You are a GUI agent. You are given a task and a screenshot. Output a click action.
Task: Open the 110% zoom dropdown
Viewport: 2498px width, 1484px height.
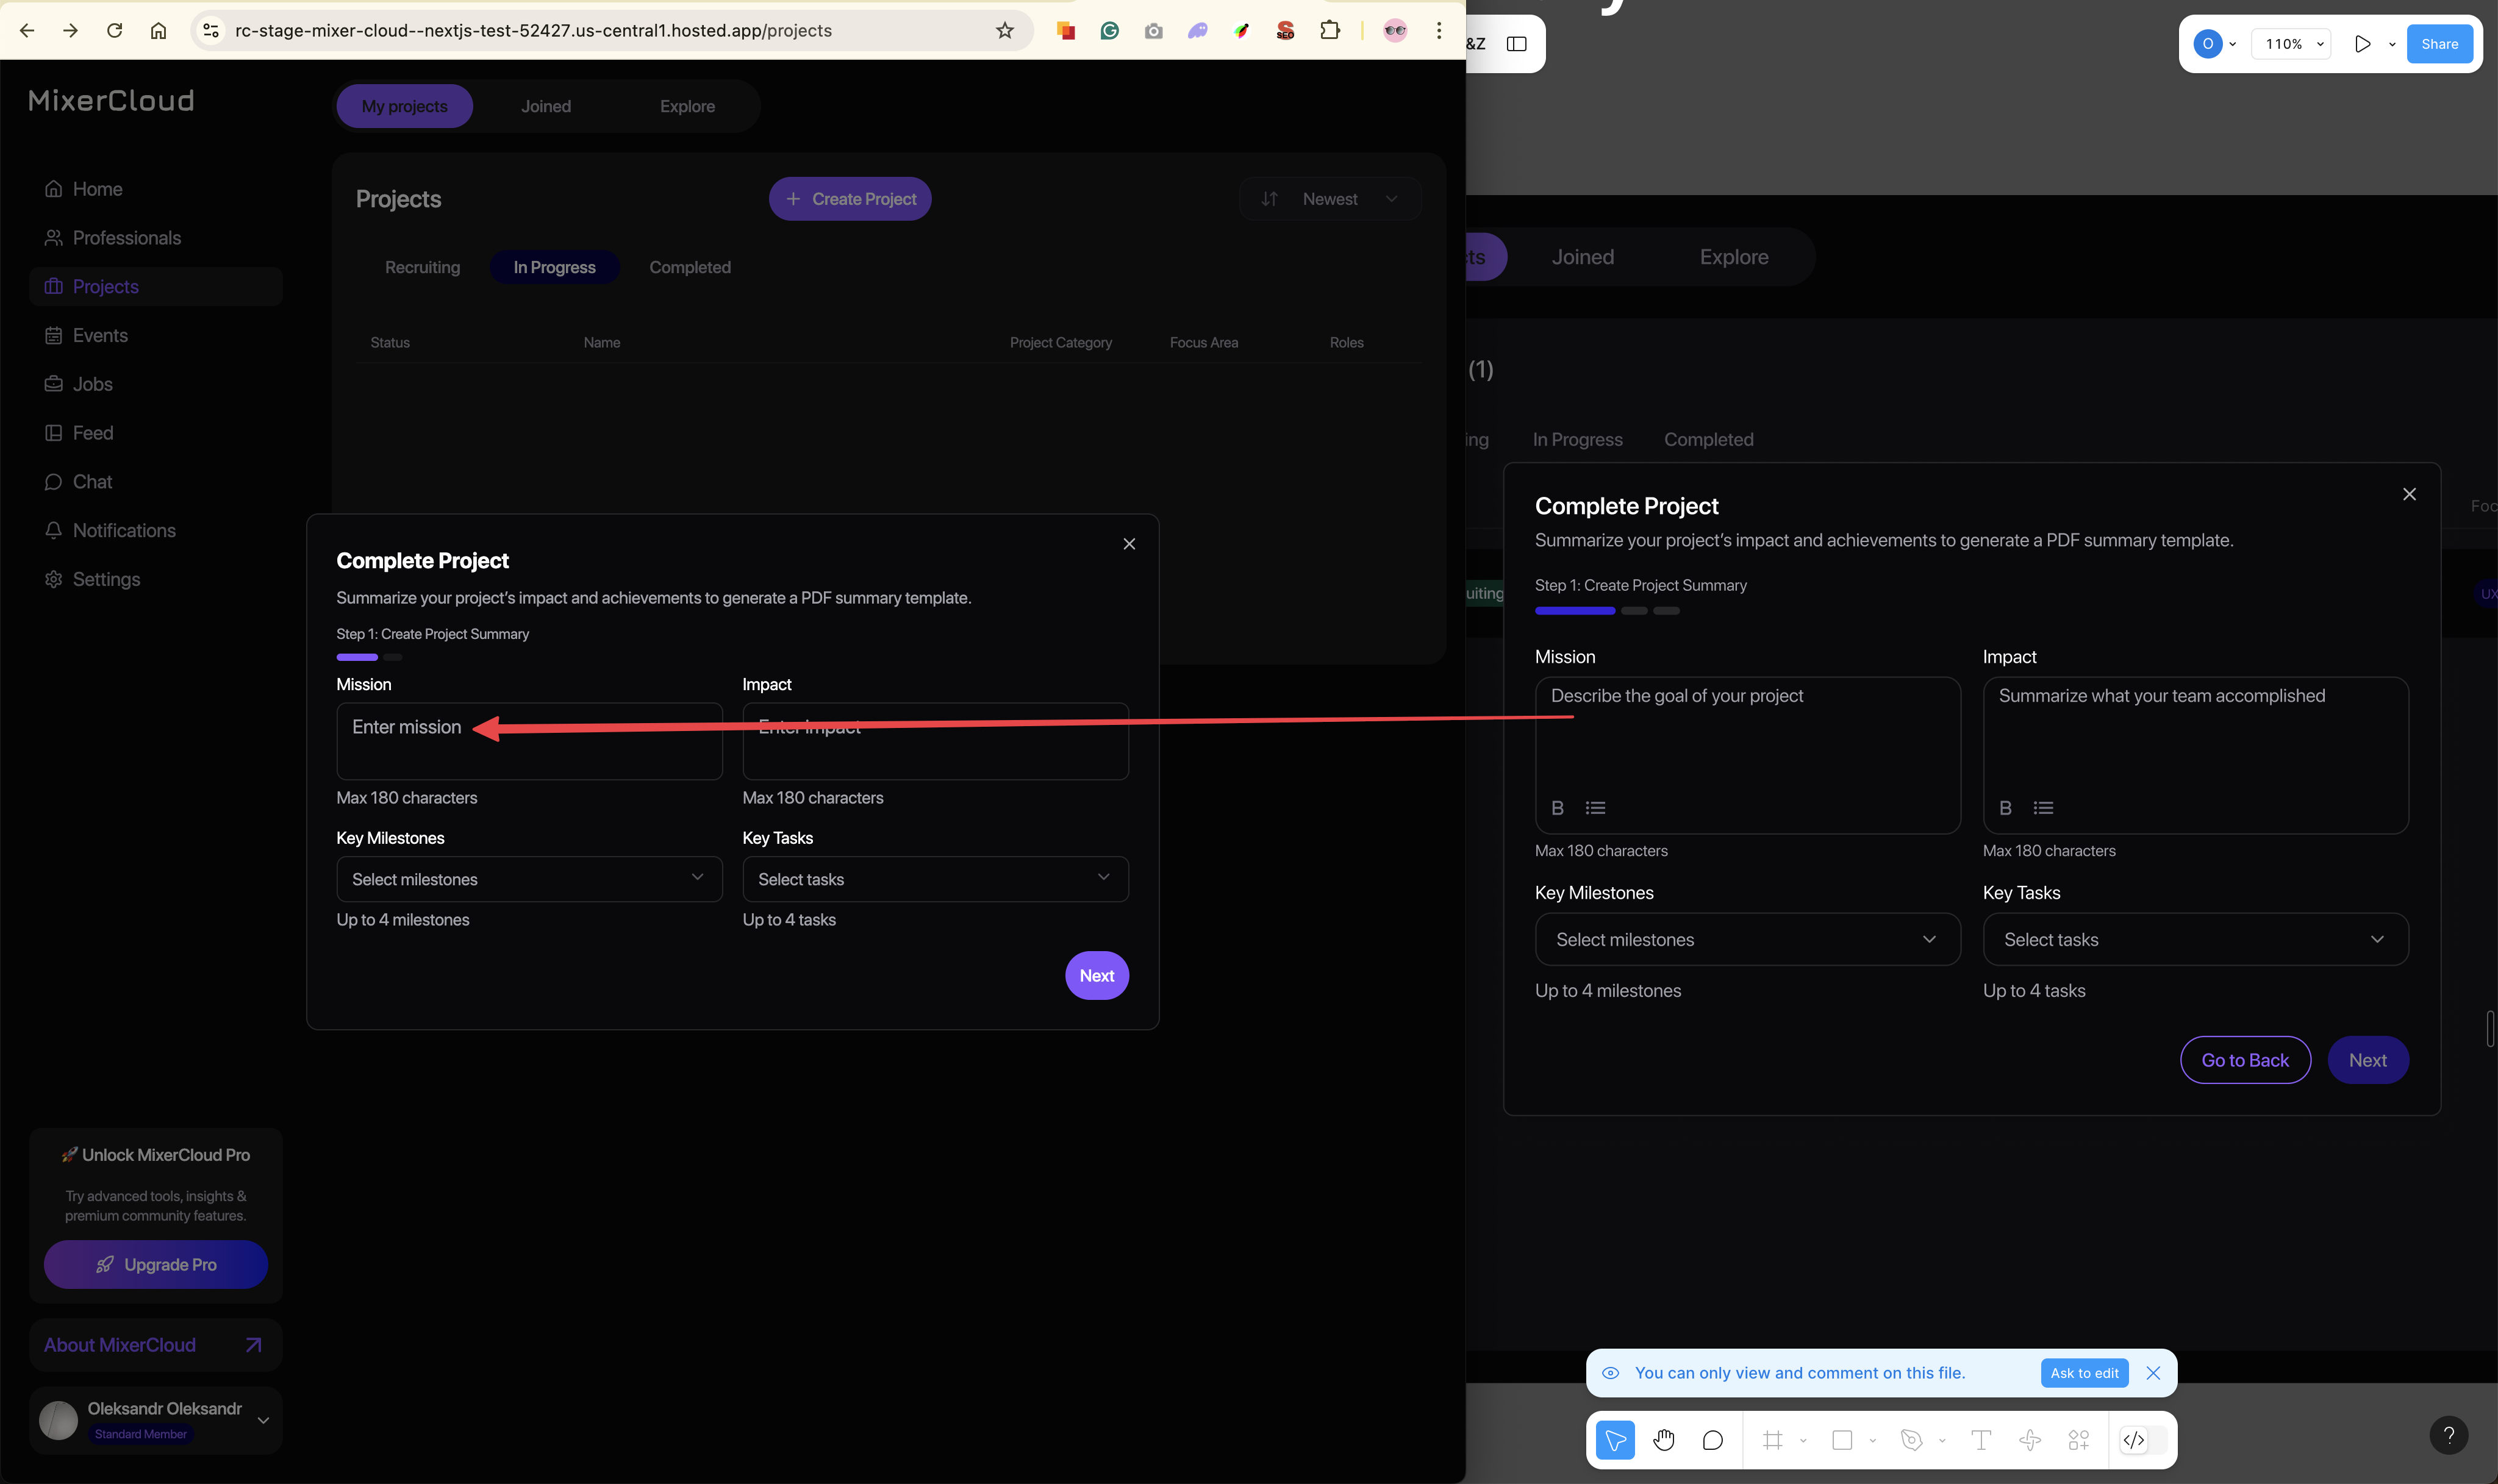pyautogui.click(x=2291, y=44)
